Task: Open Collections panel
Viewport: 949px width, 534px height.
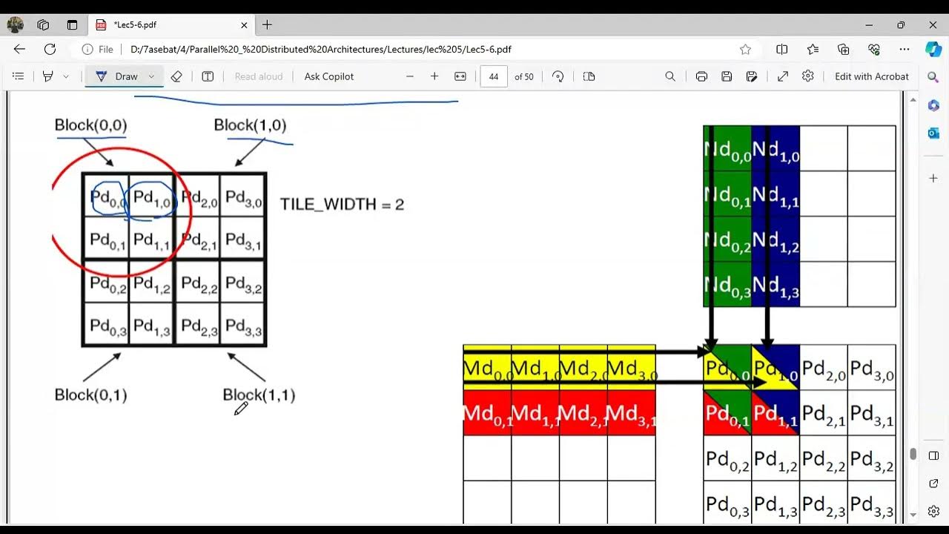Action: click(x=843, y=49)
